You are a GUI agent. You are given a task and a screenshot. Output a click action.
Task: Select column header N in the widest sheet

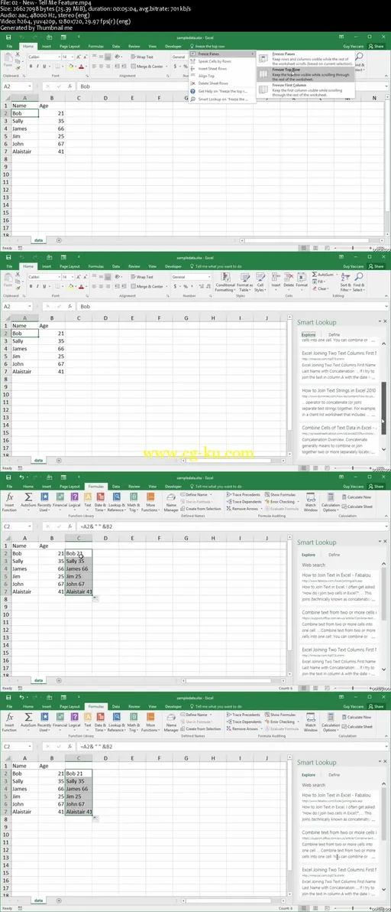pyautogui.click(x=373, y=98)
